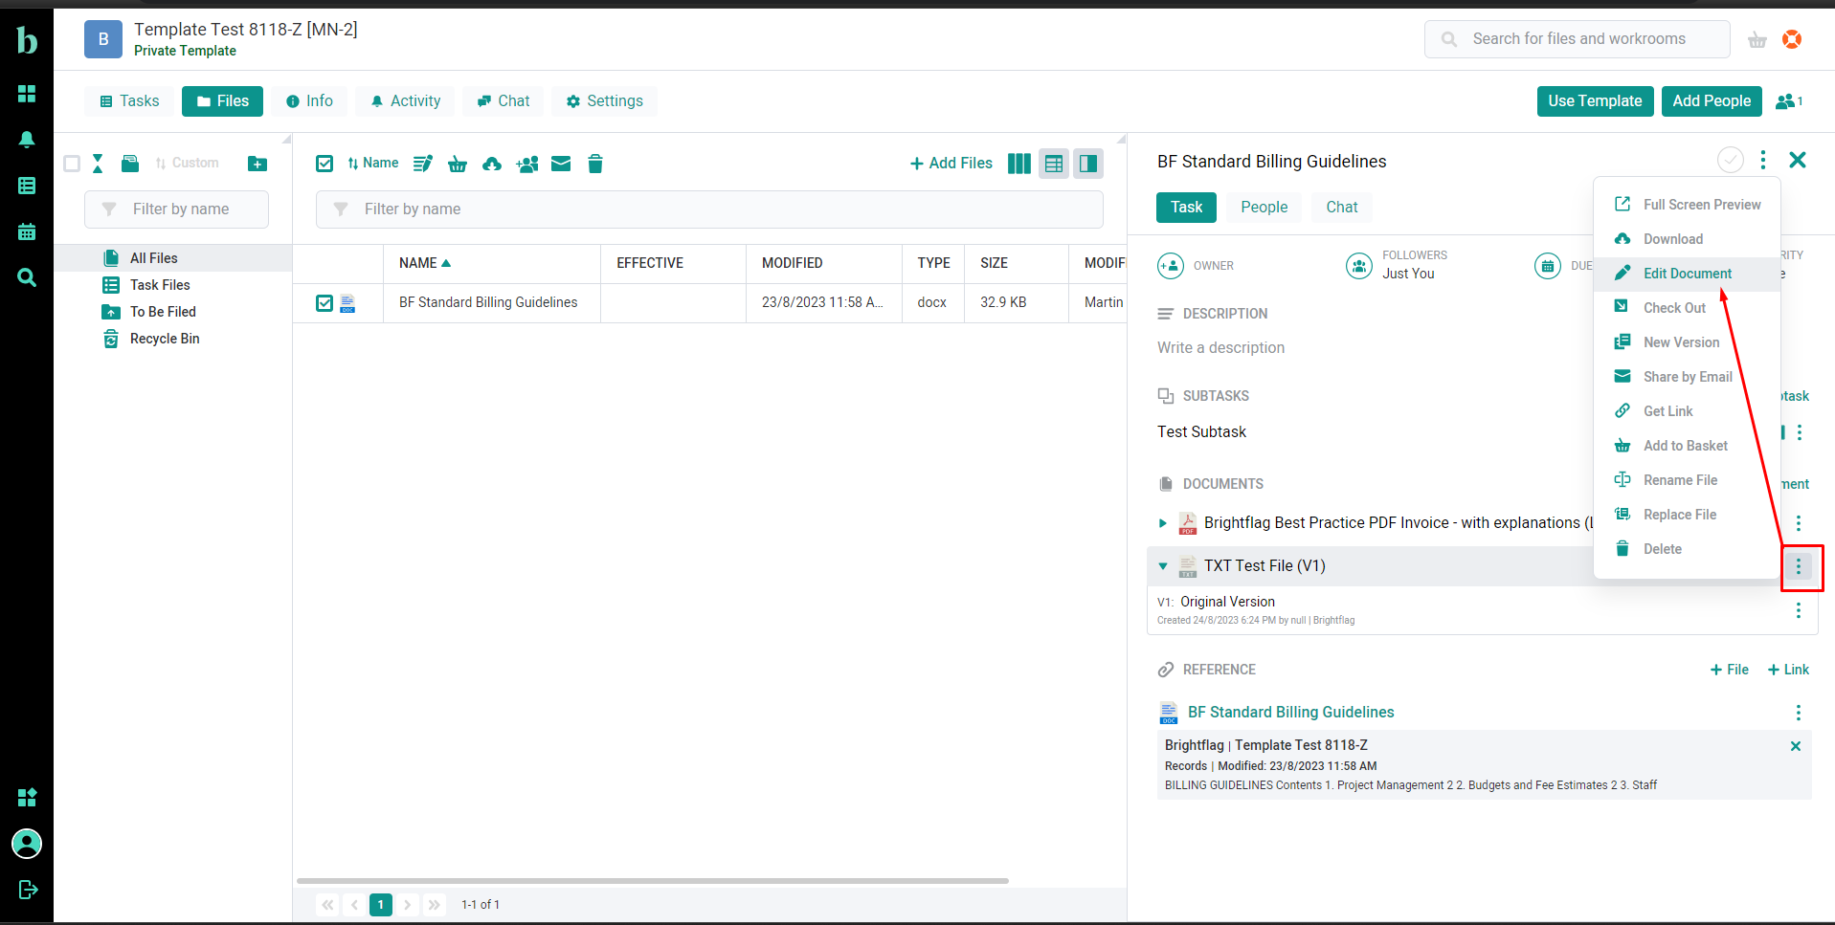Switch to table view layout icon
Screen dimensions: 1835x925
(1054, 164)
